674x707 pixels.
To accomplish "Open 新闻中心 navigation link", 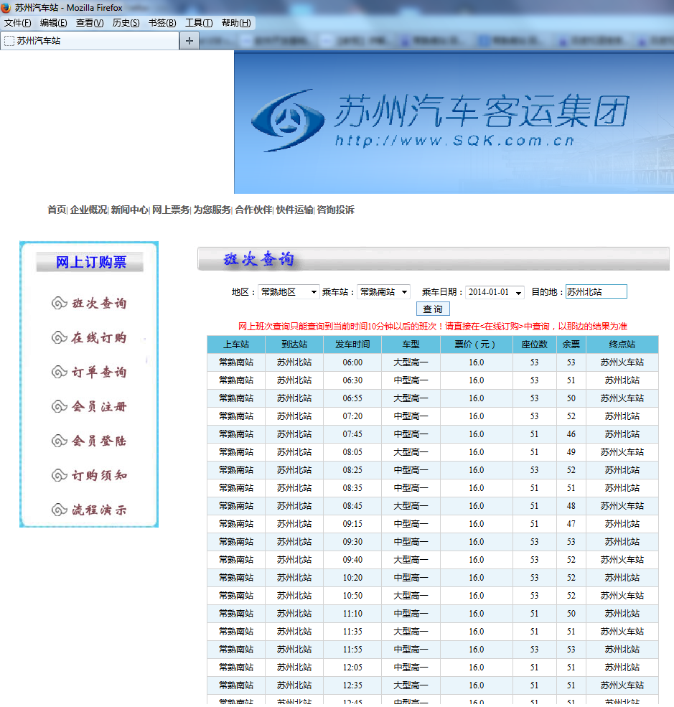I will [129, 210].
